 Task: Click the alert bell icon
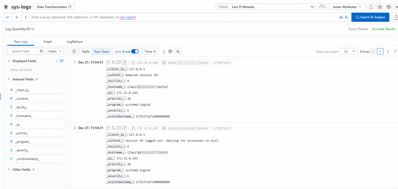click(x=371, y=7)
